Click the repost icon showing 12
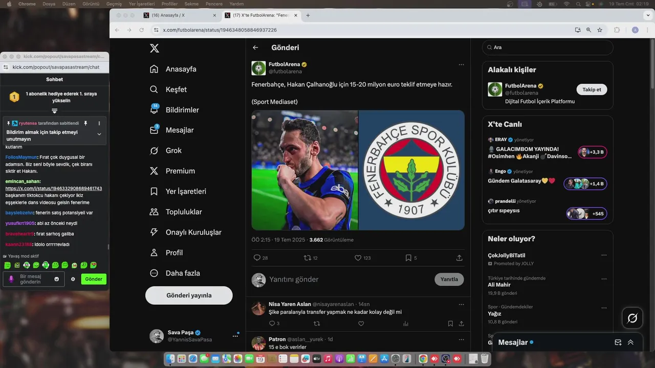The width and height of the screenshot is (655, 368). pos(308,258)
